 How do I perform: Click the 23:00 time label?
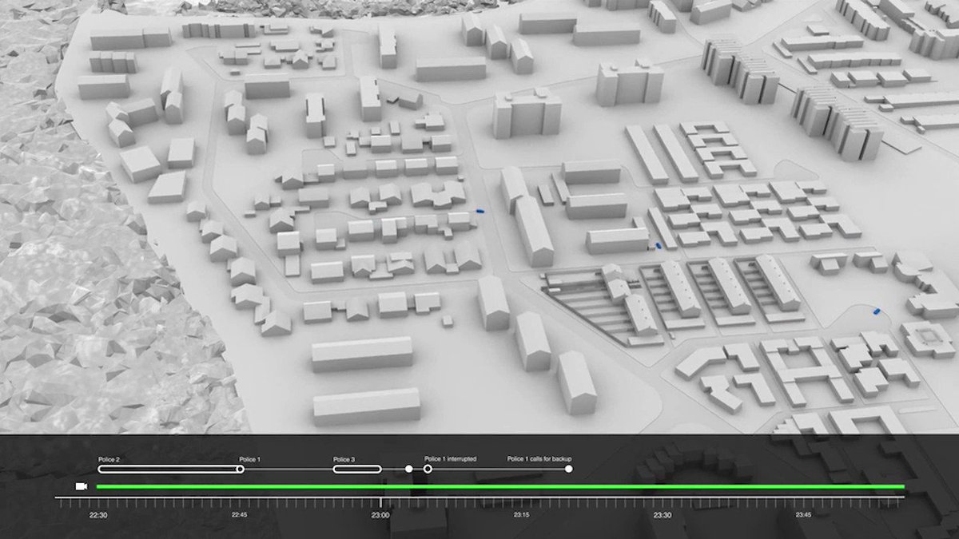[380, 515]
